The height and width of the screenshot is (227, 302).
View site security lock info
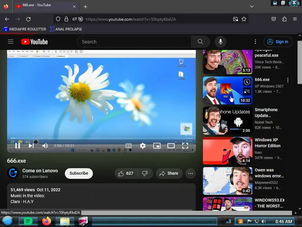coord(66,19)
